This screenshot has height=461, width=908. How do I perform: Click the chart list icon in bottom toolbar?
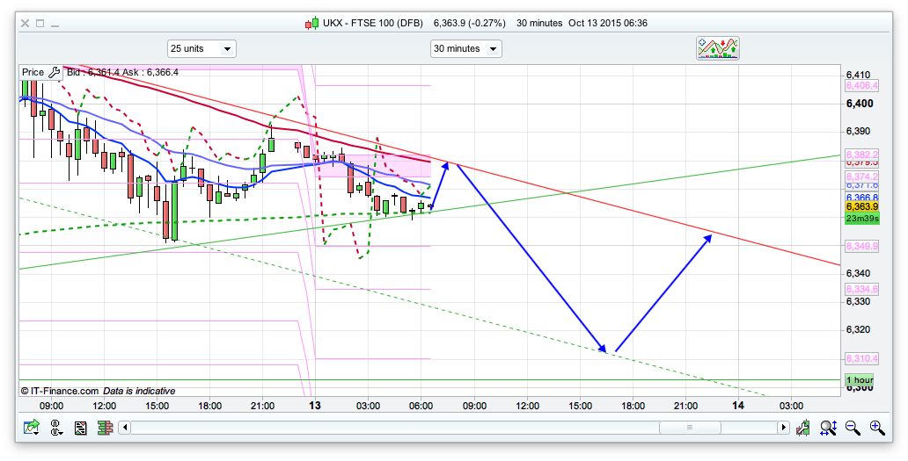(80, 428)
